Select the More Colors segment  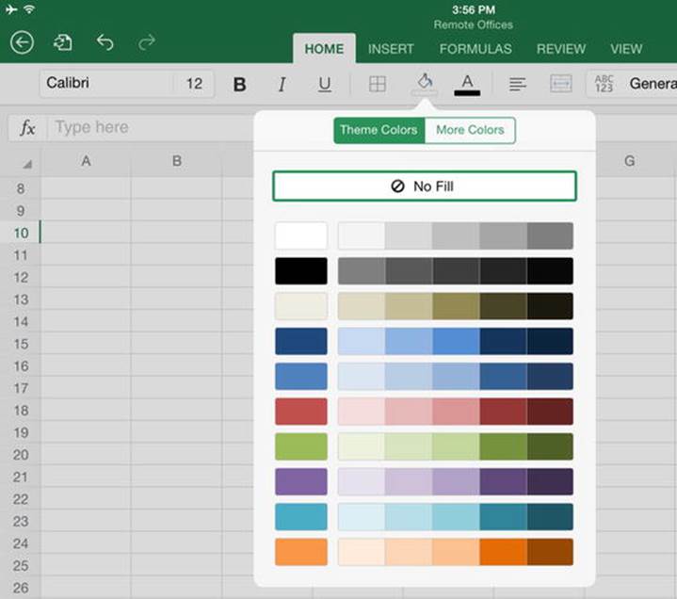[470, 130]
